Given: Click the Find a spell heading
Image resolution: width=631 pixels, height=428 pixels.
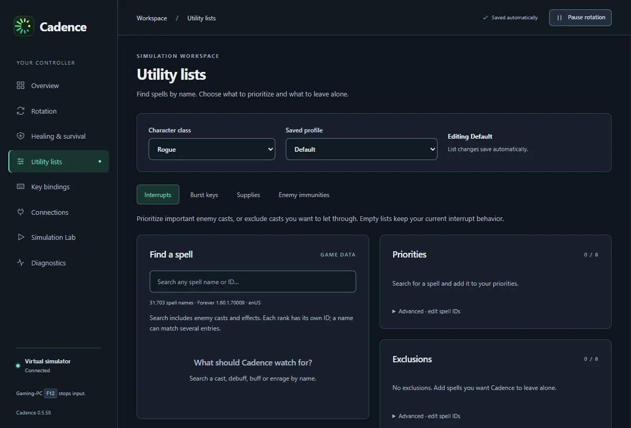Looking at the screenshot, I should click(171, 254).
